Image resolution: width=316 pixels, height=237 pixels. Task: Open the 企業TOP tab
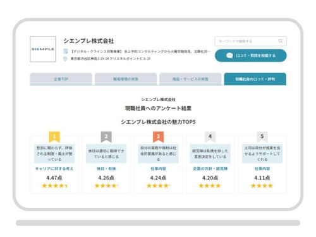point(61,79)
